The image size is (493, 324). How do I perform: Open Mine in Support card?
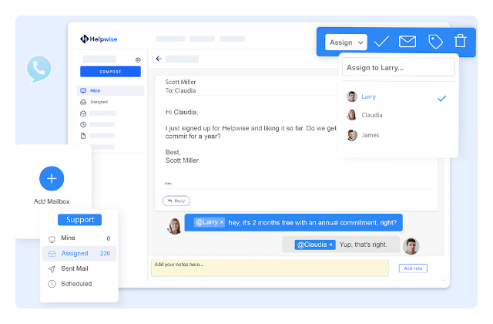pyautogui.click(x=79, y=238)
